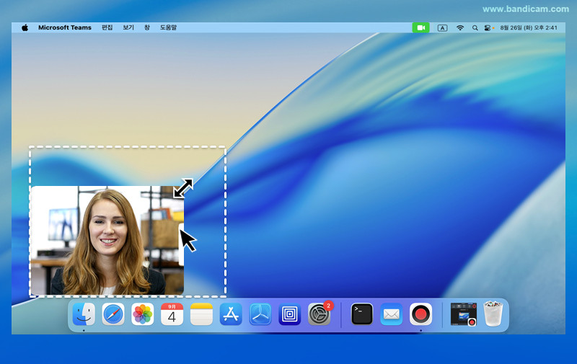Viewport: 577px width, 364px height.
Task: Click the woman's webcam video overlay
Action: coord(106,240)
